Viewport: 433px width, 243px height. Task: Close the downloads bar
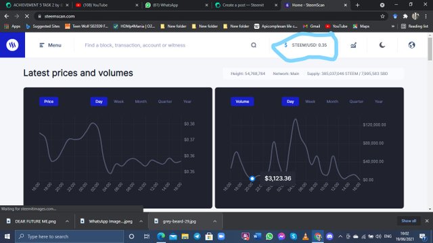tap(427, 221)
